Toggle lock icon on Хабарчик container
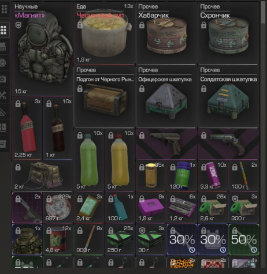Image resolution: width=267 pixels, height=274 pixels. click(142, 25)
